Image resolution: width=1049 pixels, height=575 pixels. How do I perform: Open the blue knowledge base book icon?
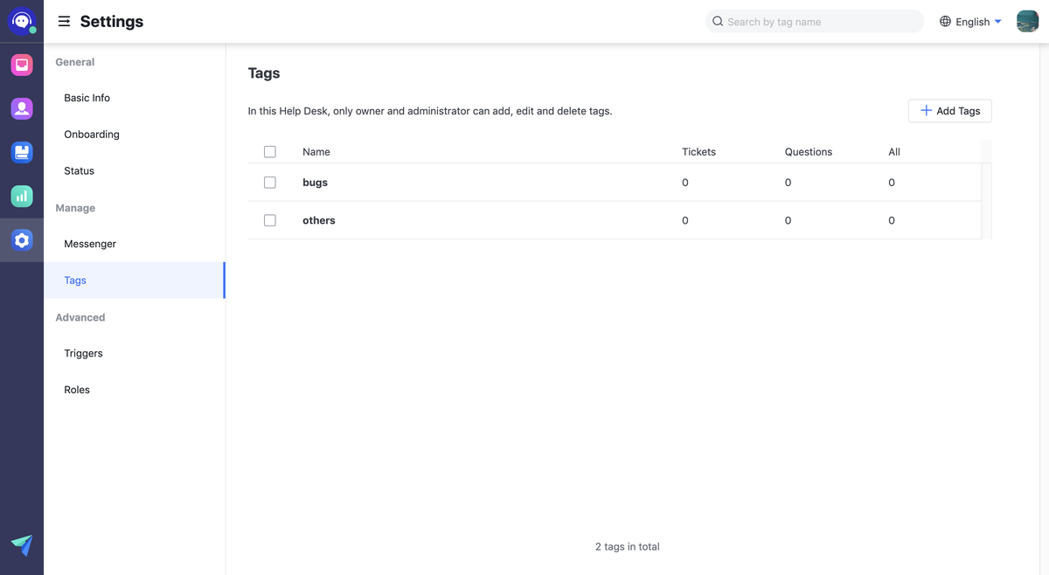point(22,152)
